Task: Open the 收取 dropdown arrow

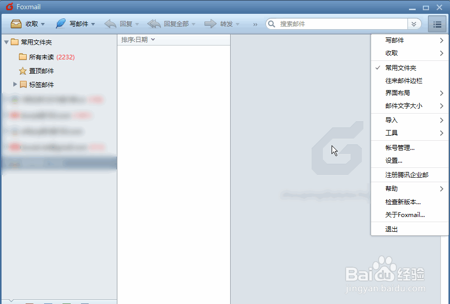Action: click(x=43, y=25)
